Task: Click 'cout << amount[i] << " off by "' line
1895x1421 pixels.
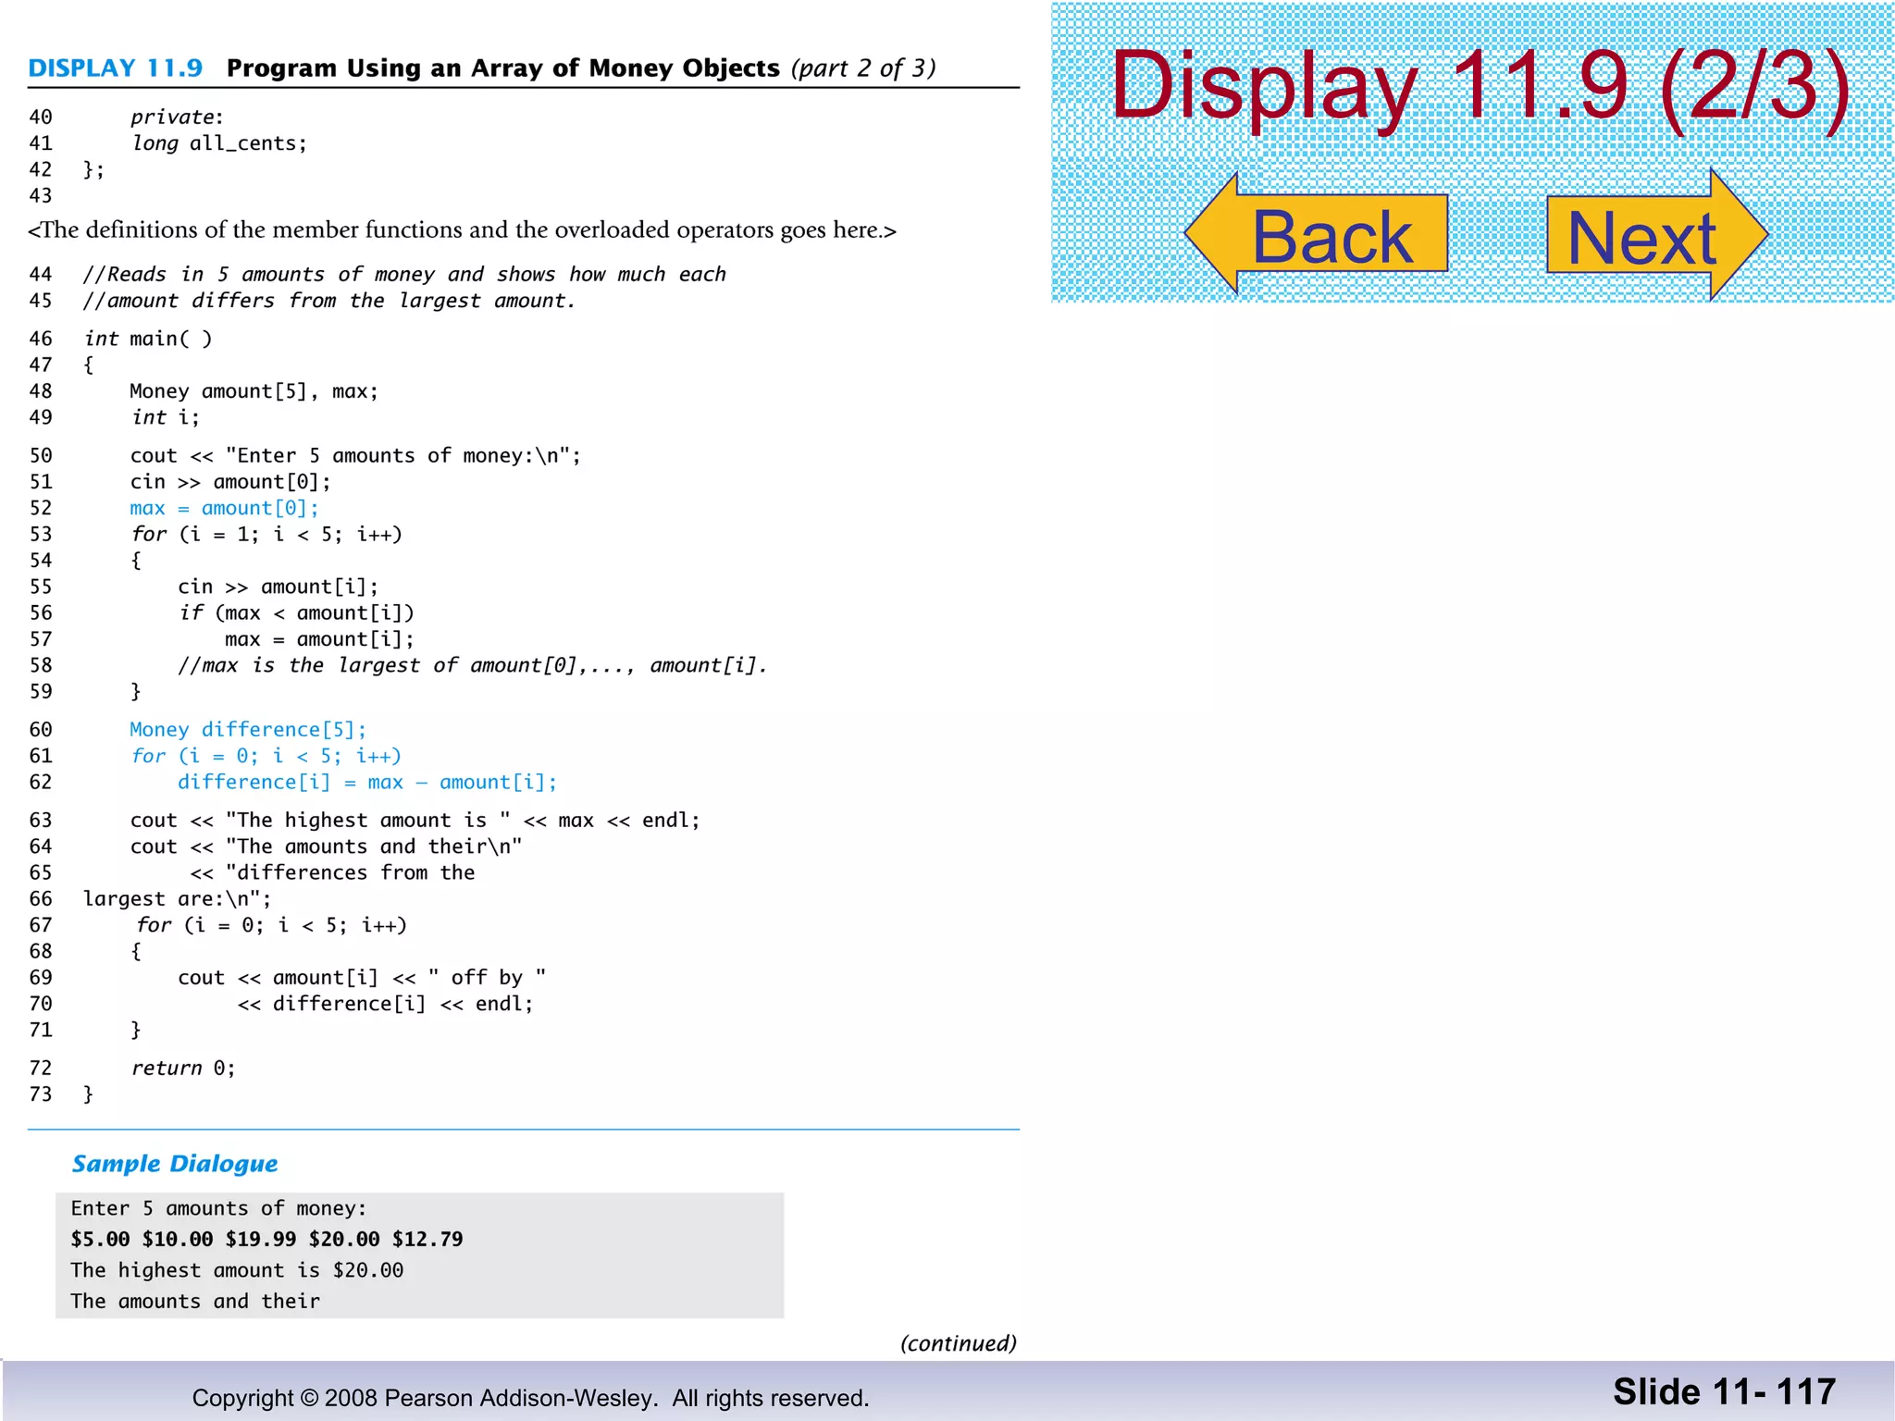Action: 362,978
